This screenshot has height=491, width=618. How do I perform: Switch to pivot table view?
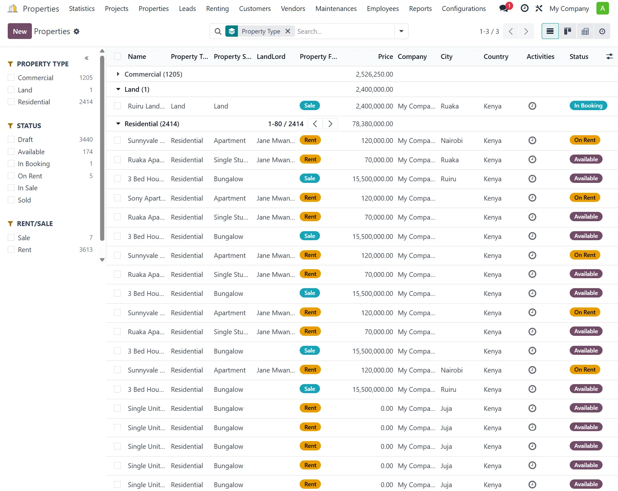(x=585, y=31)
